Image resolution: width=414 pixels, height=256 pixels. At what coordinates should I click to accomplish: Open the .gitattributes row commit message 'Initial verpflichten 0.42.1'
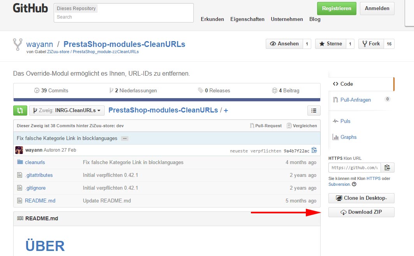click(x=111, y=175)
